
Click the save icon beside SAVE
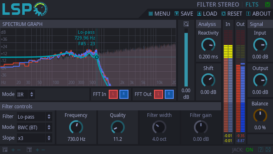[177, 14]
